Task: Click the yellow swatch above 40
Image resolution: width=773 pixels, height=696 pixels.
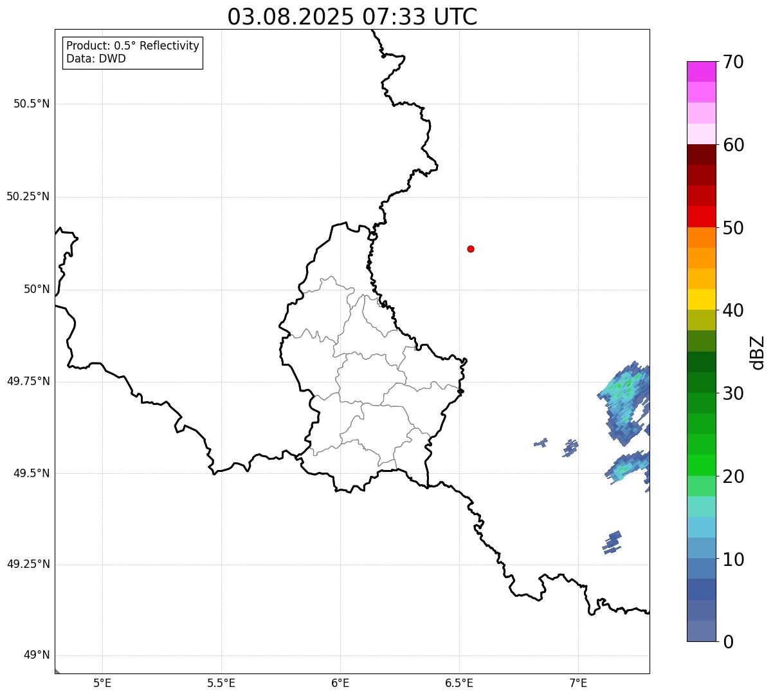Action: pyautogui.click(x=701, y=299)
